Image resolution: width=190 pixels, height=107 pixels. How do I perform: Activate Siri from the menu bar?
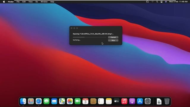tap(166, 2)
